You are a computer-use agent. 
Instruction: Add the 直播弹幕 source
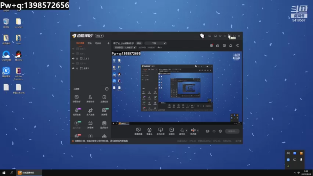(x=139, y=131)
